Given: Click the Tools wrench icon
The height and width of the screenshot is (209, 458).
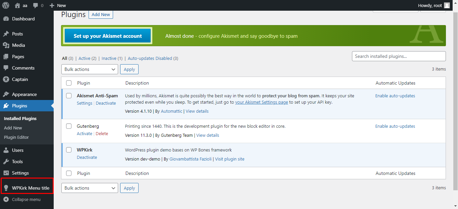Looking at the screenshot, I should tap(6, 162).
